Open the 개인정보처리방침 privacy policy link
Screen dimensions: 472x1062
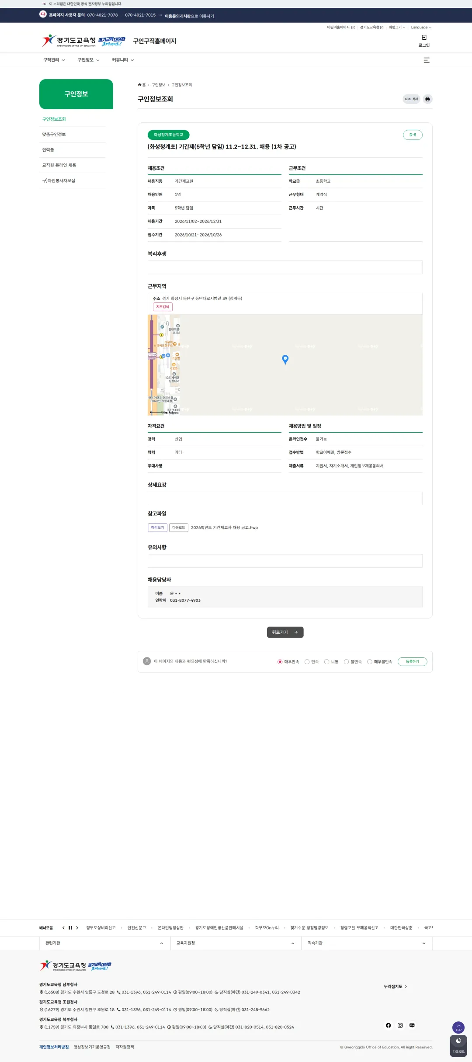(54, 1047)
